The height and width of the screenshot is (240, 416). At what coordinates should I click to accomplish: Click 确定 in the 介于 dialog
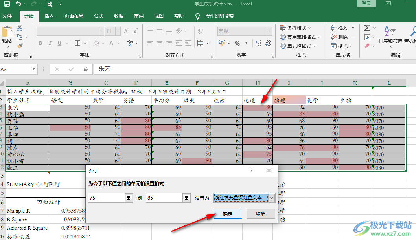228,214
